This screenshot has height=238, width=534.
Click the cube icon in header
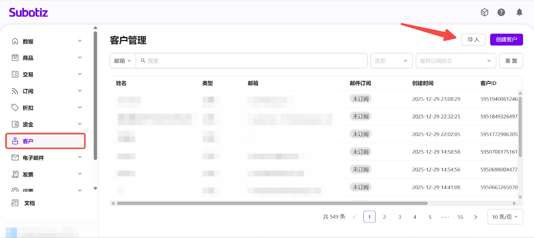[484, 12]
